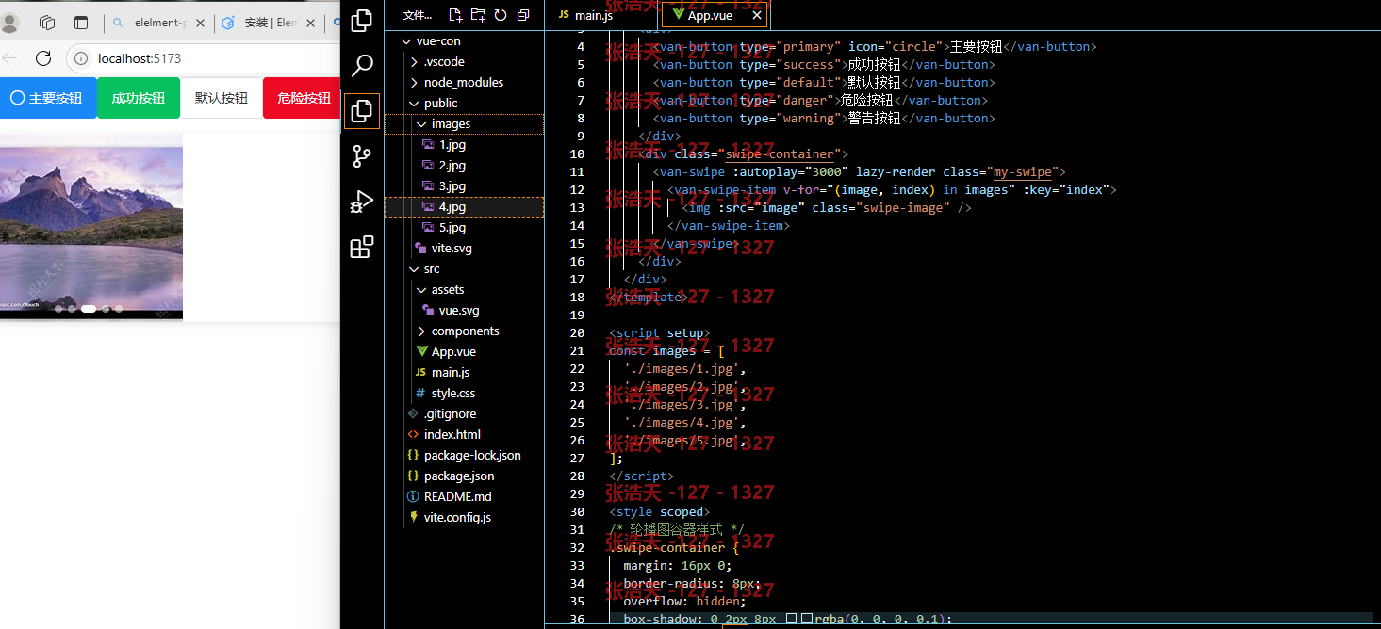Click the 文件... explorer panel title
The height and width of the screenshot is (629, 1381).
418,15
